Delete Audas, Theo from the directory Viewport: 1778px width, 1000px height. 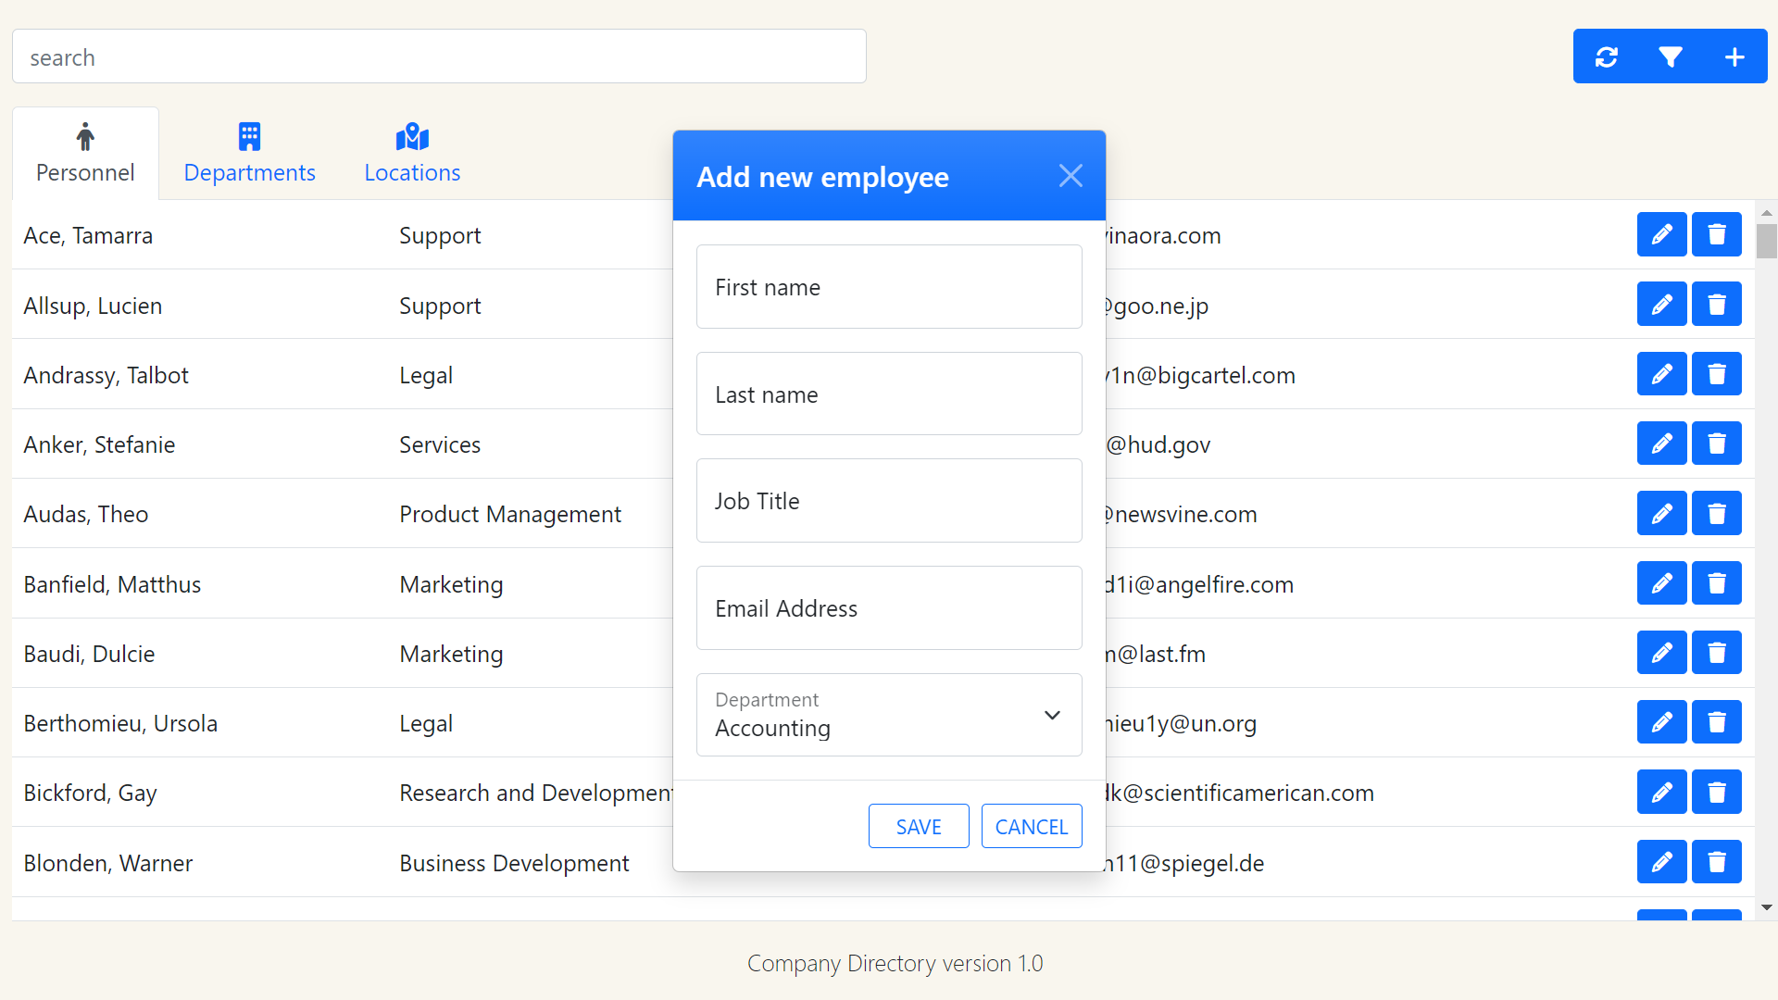[x=1716, y=513]
